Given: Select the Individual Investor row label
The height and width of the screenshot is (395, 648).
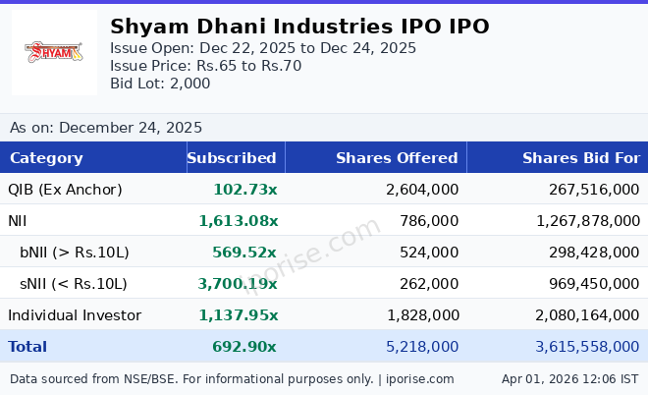Looking at the screenshot, I should coord(75,315).
